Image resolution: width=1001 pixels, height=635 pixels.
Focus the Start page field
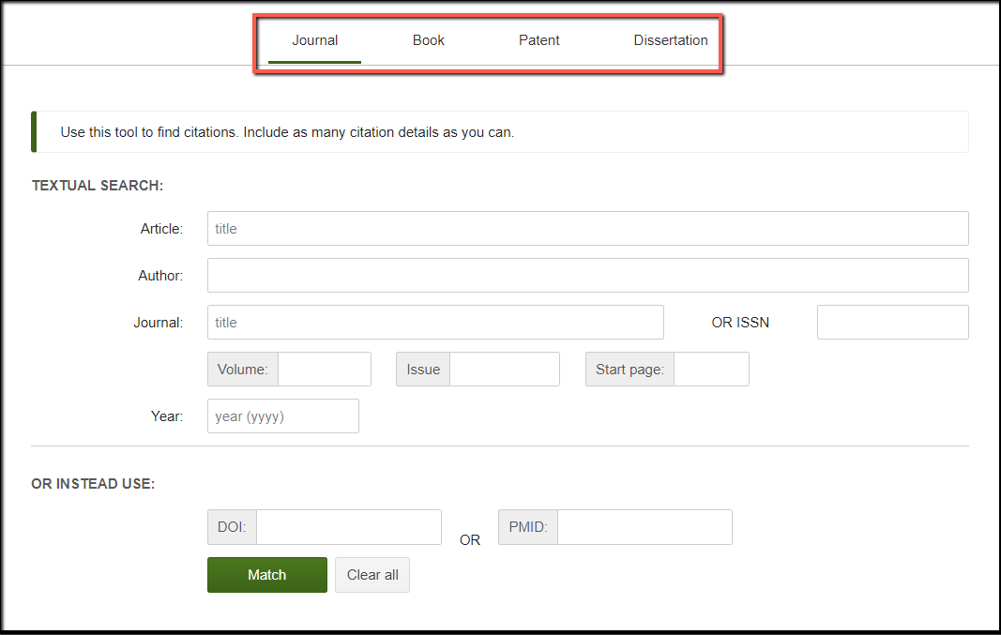(711, 369)
